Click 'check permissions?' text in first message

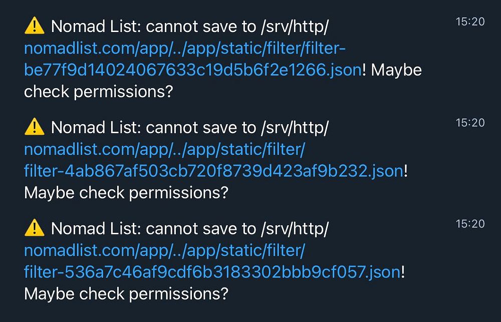tap(98, 92)
